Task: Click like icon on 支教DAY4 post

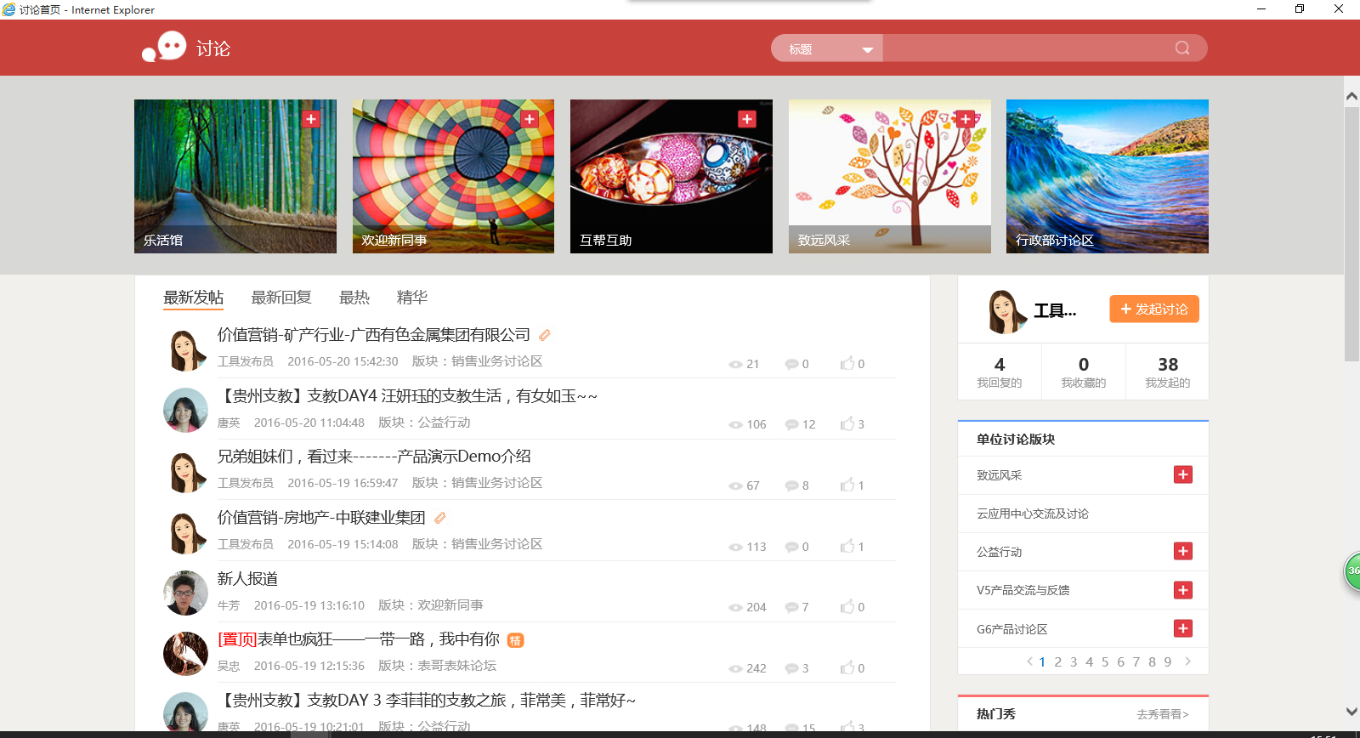Action: pyautogui.click(x=847, y=423)
